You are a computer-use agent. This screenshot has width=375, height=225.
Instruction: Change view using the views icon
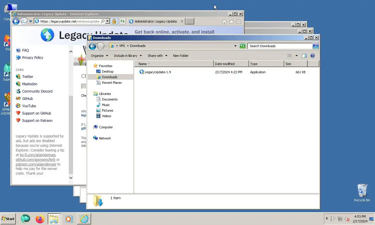(x=289, y=56)
